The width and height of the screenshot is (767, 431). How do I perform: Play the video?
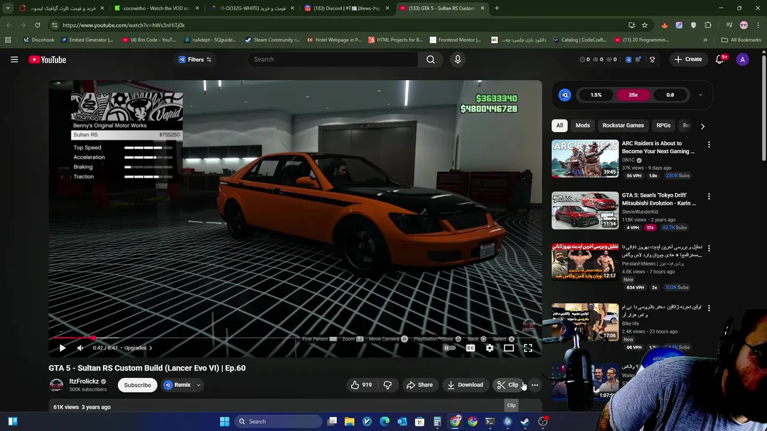(x=62, y=348)
